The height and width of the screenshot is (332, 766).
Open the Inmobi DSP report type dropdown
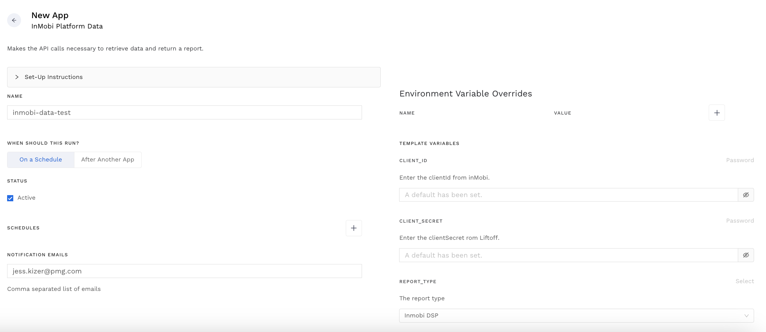coord(576,315)
